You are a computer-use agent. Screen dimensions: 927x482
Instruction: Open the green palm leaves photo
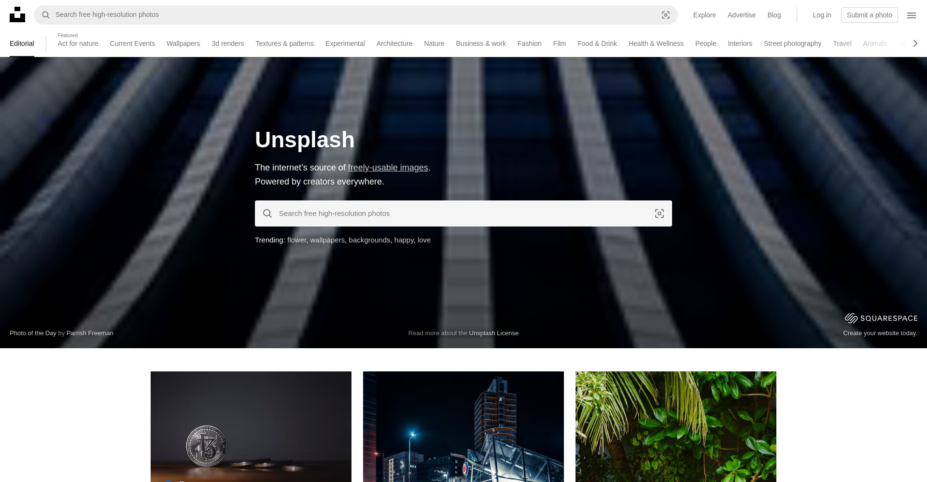coord(676,426)
